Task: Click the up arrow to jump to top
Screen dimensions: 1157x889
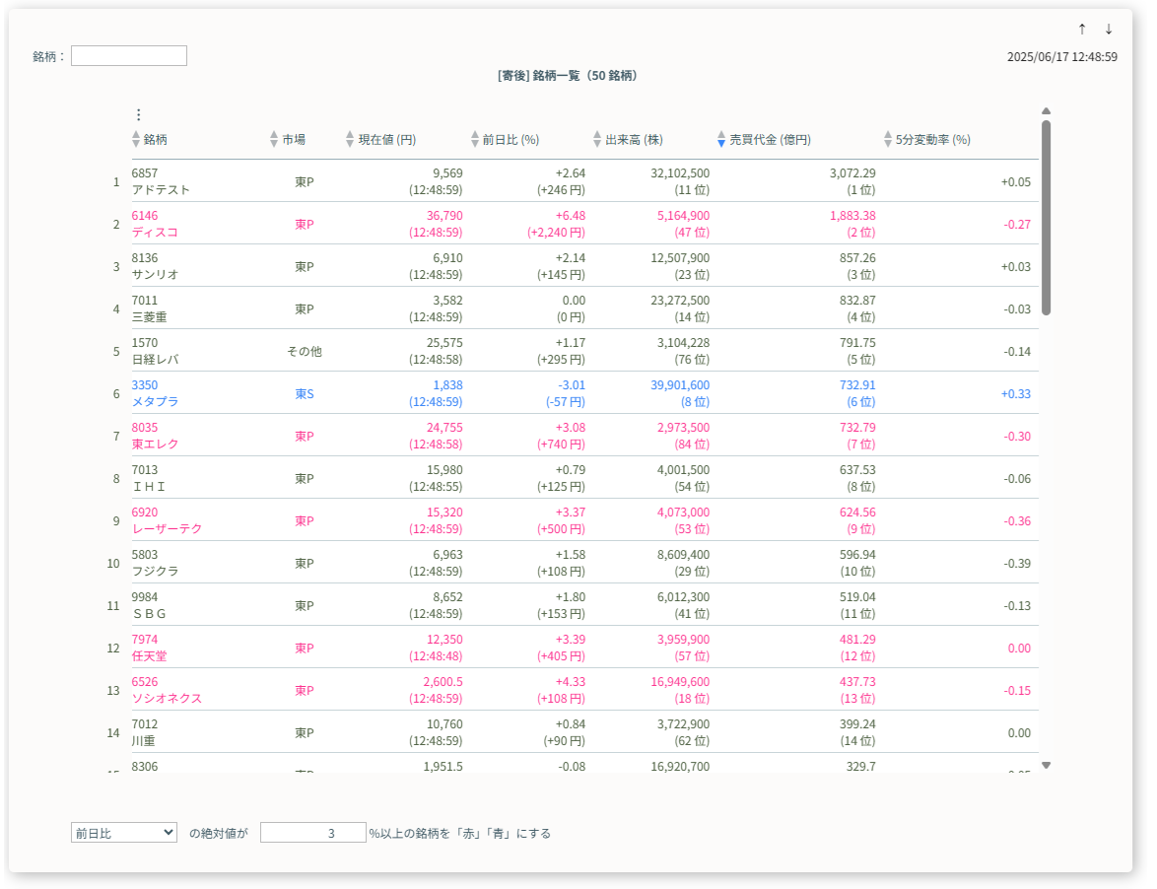Action: click(x=1081, y=30)
